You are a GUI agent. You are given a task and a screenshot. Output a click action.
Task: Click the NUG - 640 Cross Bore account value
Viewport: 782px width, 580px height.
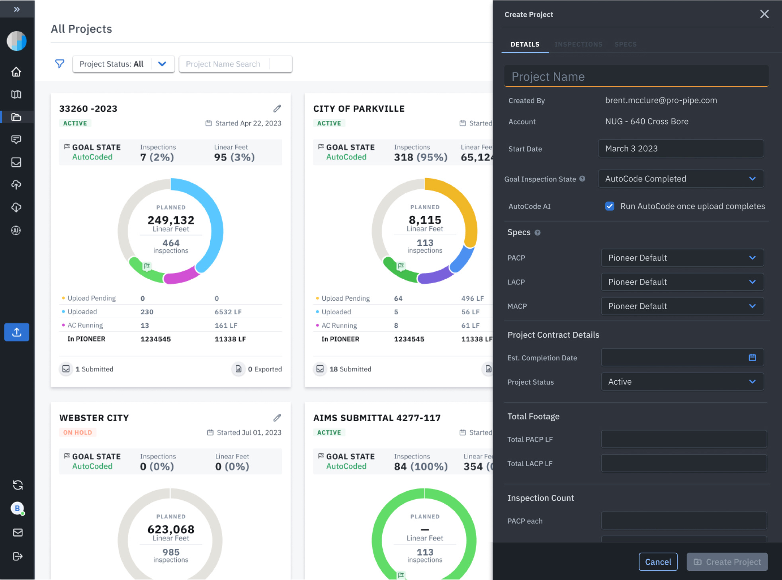point(647,121)
